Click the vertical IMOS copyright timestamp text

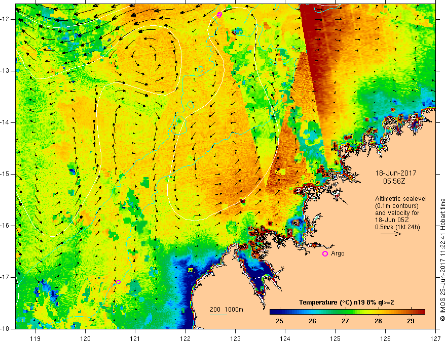[x=442, y=260]
